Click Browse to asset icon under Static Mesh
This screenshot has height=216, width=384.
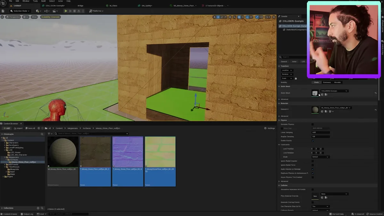pos(326,95)
